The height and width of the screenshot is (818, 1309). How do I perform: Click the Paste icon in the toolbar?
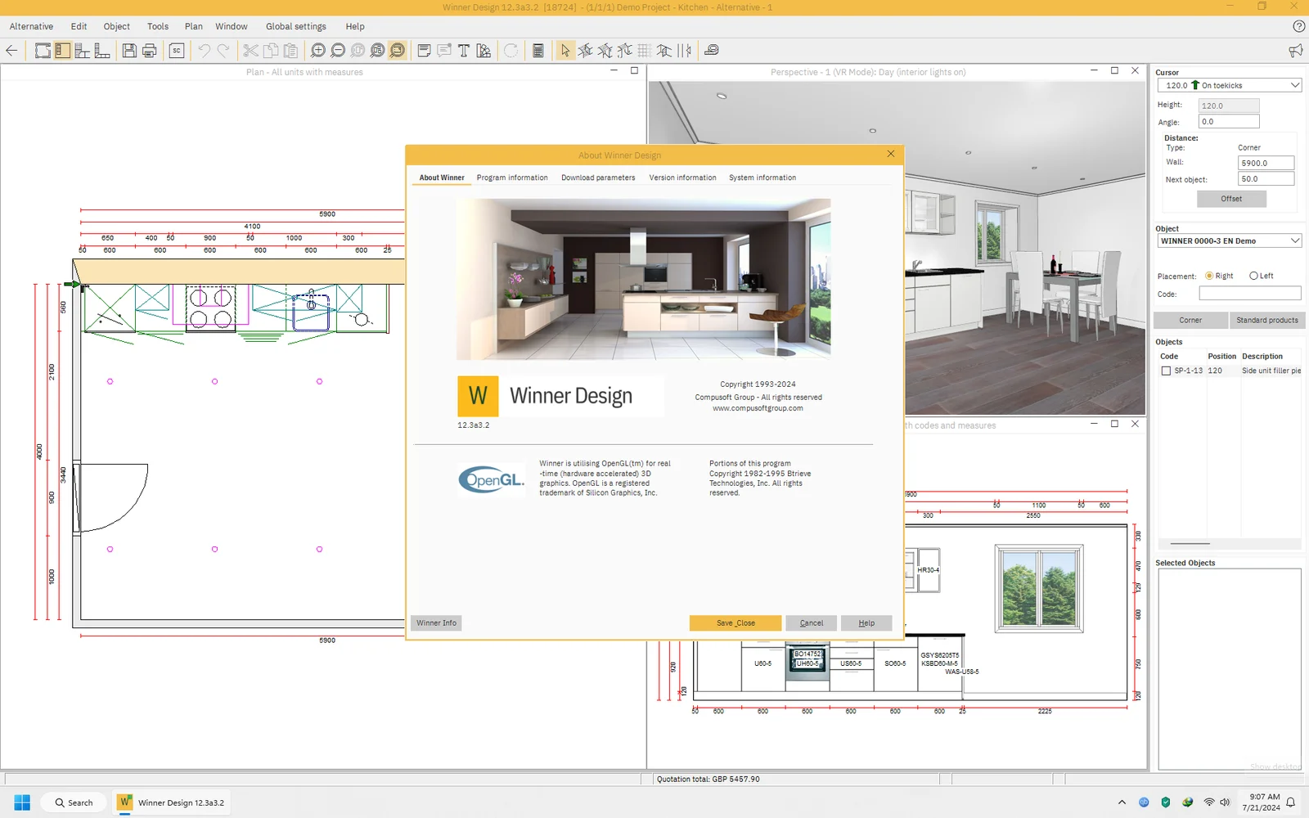tap(290, 50)
